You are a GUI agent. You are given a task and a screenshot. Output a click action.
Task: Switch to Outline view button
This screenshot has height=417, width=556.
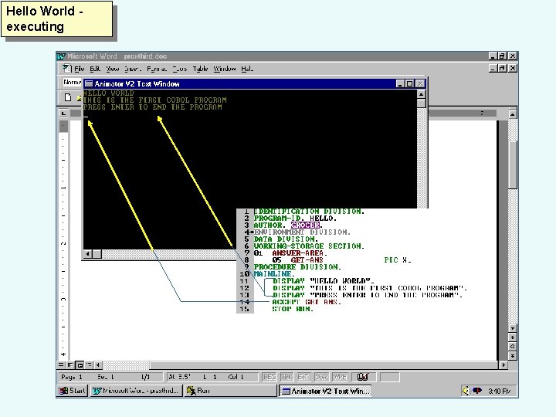tap(89, 364)
